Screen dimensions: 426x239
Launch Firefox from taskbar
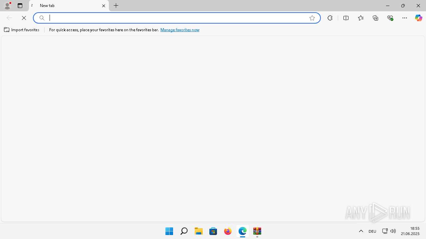coord(228,231)
